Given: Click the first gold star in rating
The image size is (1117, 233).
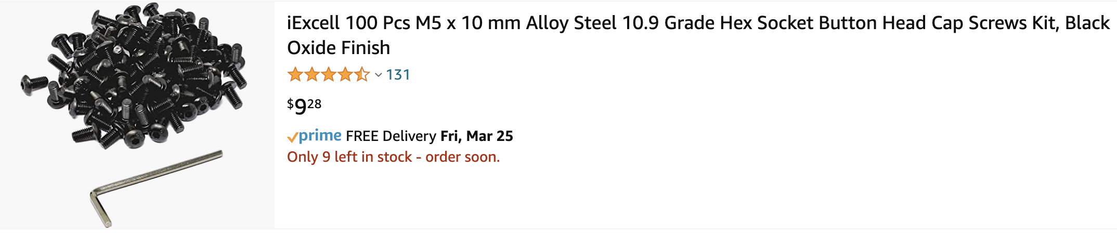Looking at the screenshot, I should (x=295, y=75).
